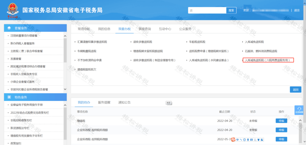Click the 套餐业务 cube icon
The width and height of the screenshot is (306, 145).
pyautogui.click(x=9, y=28)
